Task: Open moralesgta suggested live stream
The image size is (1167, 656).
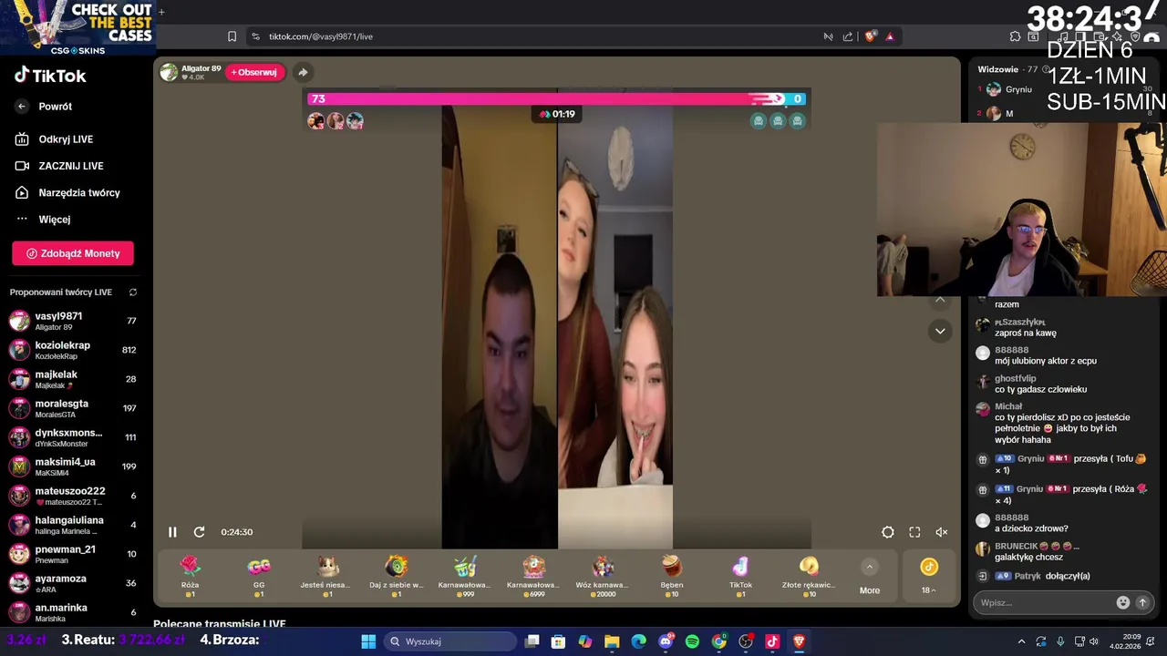Action: point(73,408)
